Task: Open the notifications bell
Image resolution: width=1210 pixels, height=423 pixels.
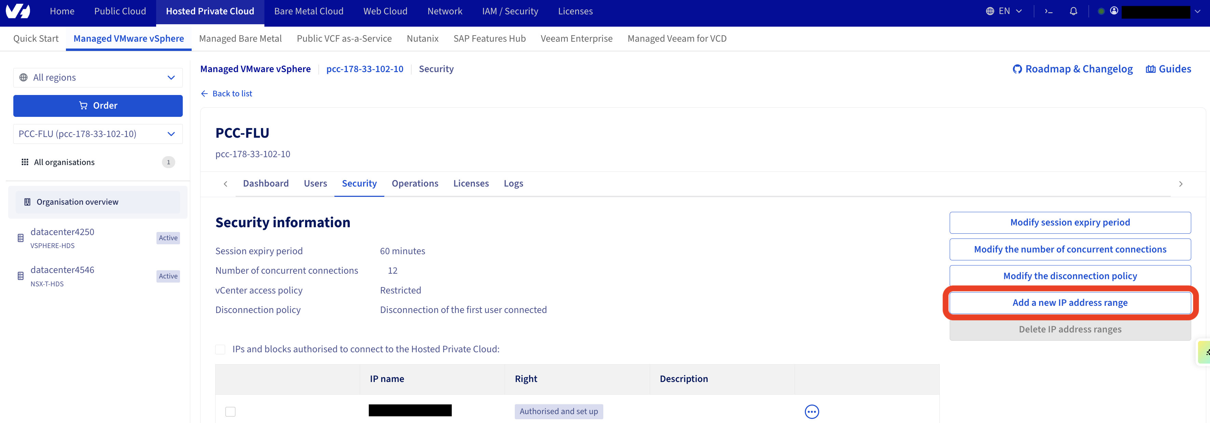Action: [1073, 11]
